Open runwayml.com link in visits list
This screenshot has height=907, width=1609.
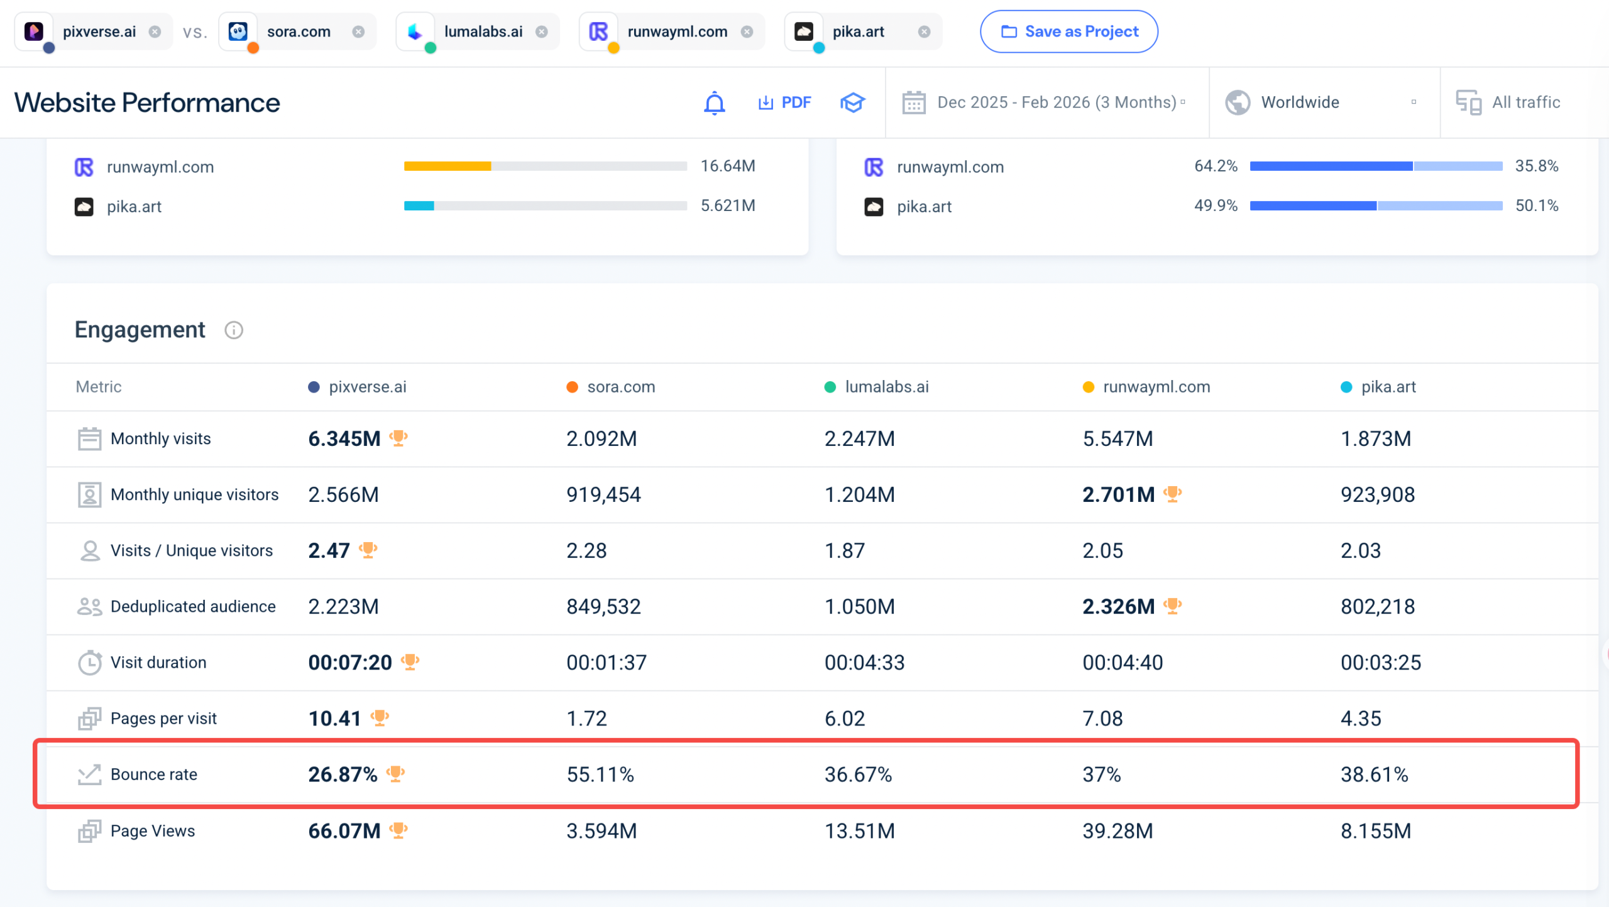coord(160,167)
